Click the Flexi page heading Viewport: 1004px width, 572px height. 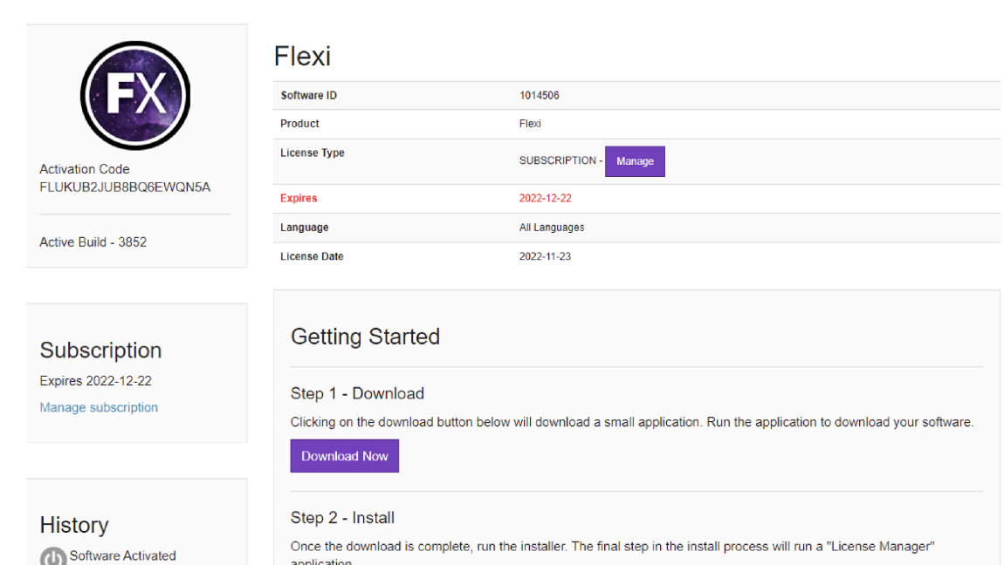pyautogui.click(x=302, y=57)
